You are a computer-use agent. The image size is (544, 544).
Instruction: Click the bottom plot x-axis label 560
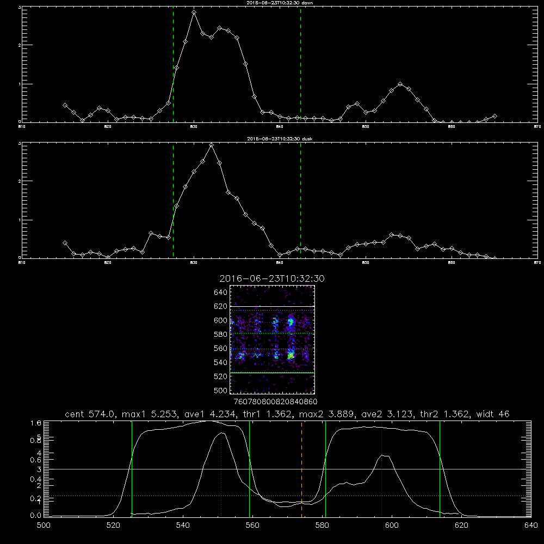coord(252,526)
